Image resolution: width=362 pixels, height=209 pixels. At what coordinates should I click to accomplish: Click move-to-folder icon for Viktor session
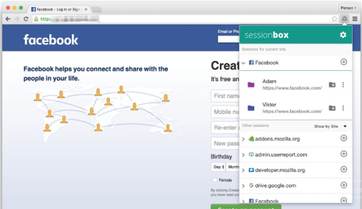tap(332, 108)
